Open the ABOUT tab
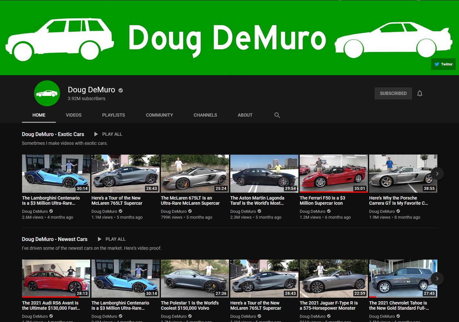The width and height of the screenshot is (459, 322). [x=245, y=115]
